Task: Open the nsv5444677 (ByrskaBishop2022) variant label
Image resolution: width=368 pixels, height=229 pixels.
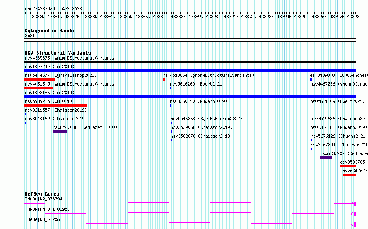Action: pyautogui.click(x=61, y=75)
